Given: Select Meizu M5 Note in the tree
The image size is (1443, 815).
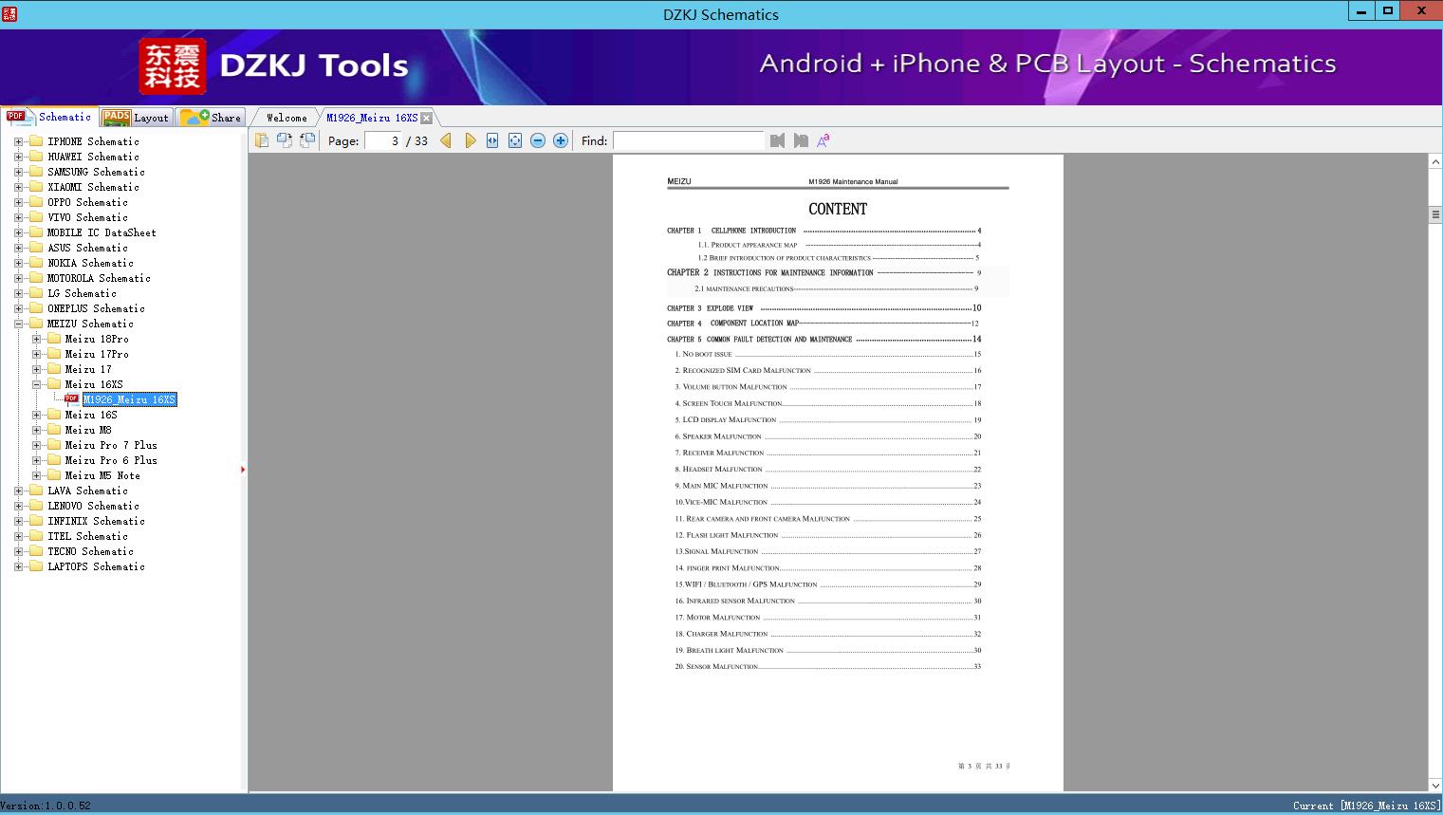Looking at the screenshot, I should coord(102,475).
